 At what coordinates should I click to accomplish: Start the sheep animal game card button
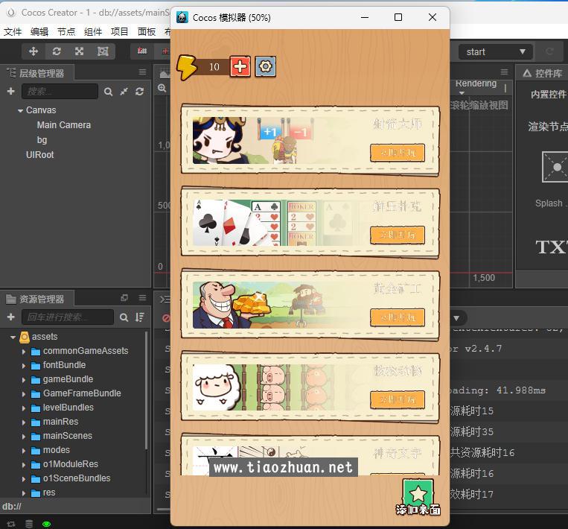coord(398,399)
